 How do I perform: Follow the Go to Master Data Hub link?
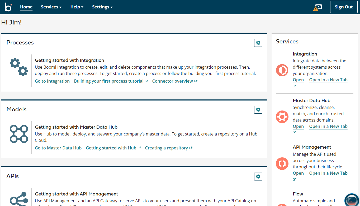(58, 148)
